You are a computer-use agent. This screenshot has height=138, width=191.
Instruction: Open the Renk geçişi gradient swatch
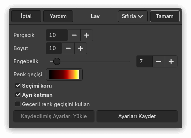click(64, 74)
